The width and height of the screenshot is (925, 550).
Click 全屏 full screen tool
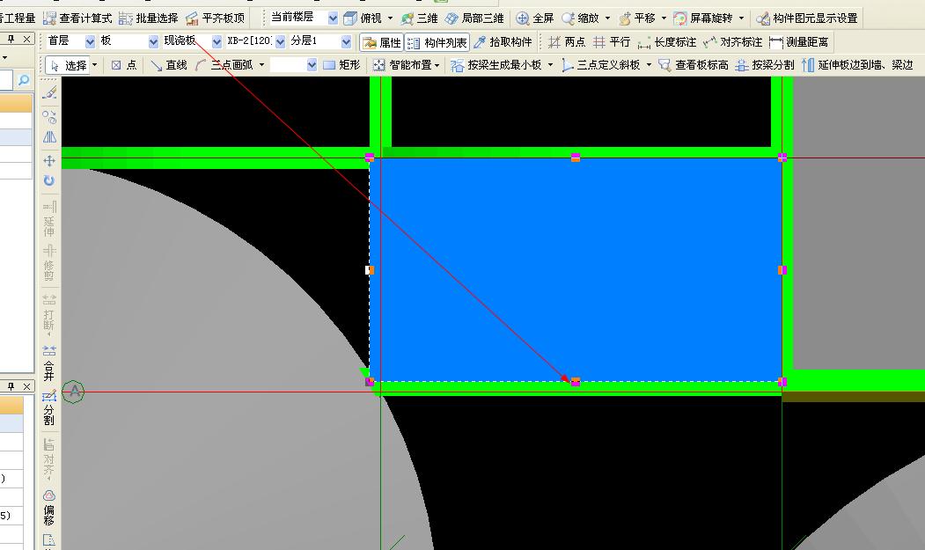coord(534,18)
